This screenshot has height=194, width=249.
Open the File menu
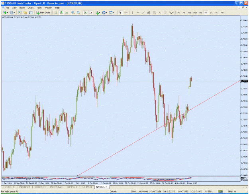(7, 8)
